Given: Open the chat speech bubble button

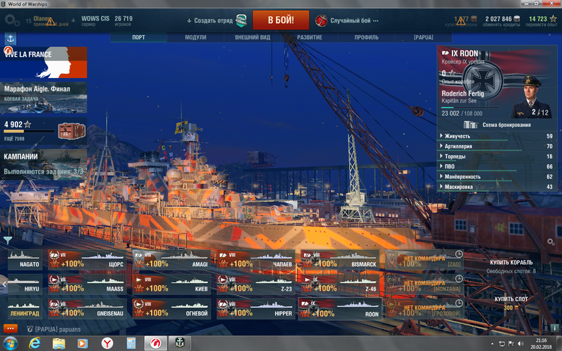Looking at the screenshot, I should coord(11,328).
